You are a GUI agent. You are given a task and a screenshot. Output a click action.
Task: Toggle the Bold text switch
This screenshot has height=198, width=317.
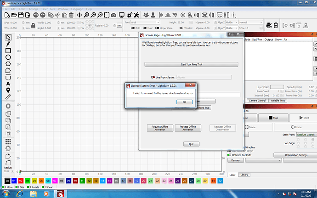(133, 28)
